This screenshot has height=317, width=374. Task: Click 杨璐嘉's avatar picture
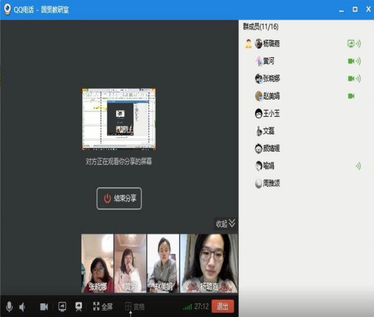(258, 44)
